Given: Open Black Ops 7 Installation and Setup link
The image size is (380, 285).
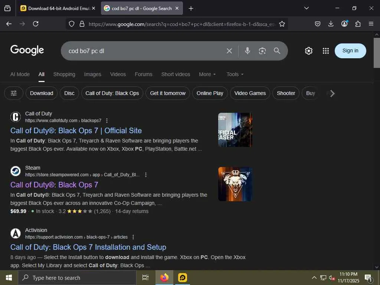Looking at the screenshot, I should tap(88, 247).
